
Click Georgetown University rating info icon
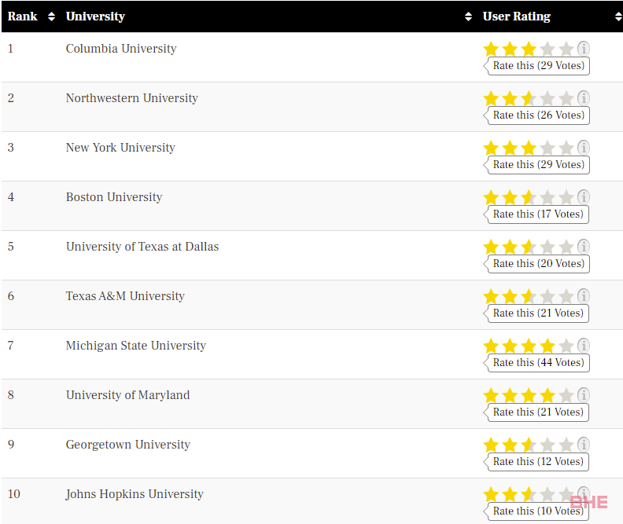tap(583, 445)
